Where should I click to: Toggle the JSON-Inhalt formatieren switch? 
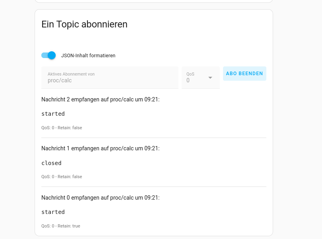click(x=48, y=55)
